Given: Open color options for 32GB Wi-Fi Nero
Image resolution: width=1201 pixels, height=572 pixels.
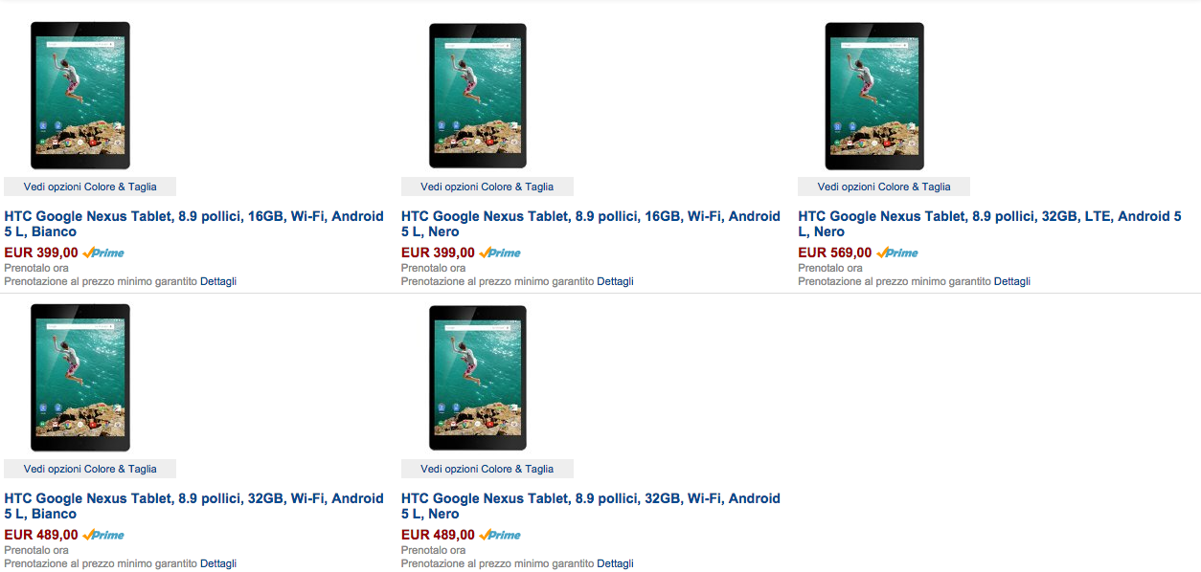Looking at the screenshot, I should pyautogui.click(x=487, y=469).
